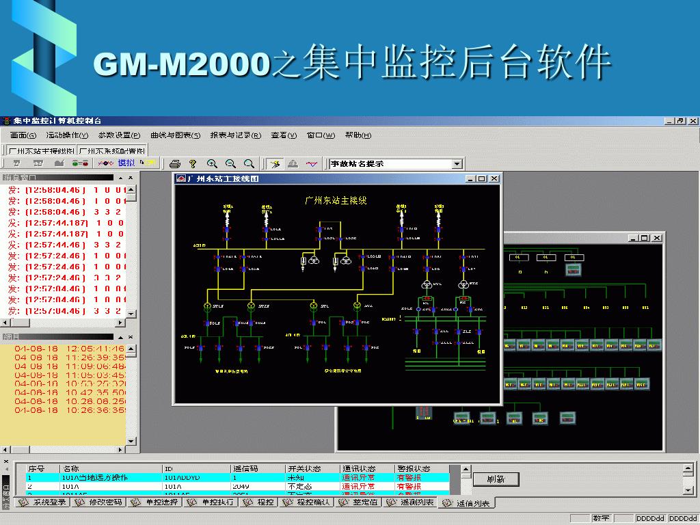This screenshot has height=525, width=700.
Task: Open the 参数设置(P) menu
Action: coord(119,135)
